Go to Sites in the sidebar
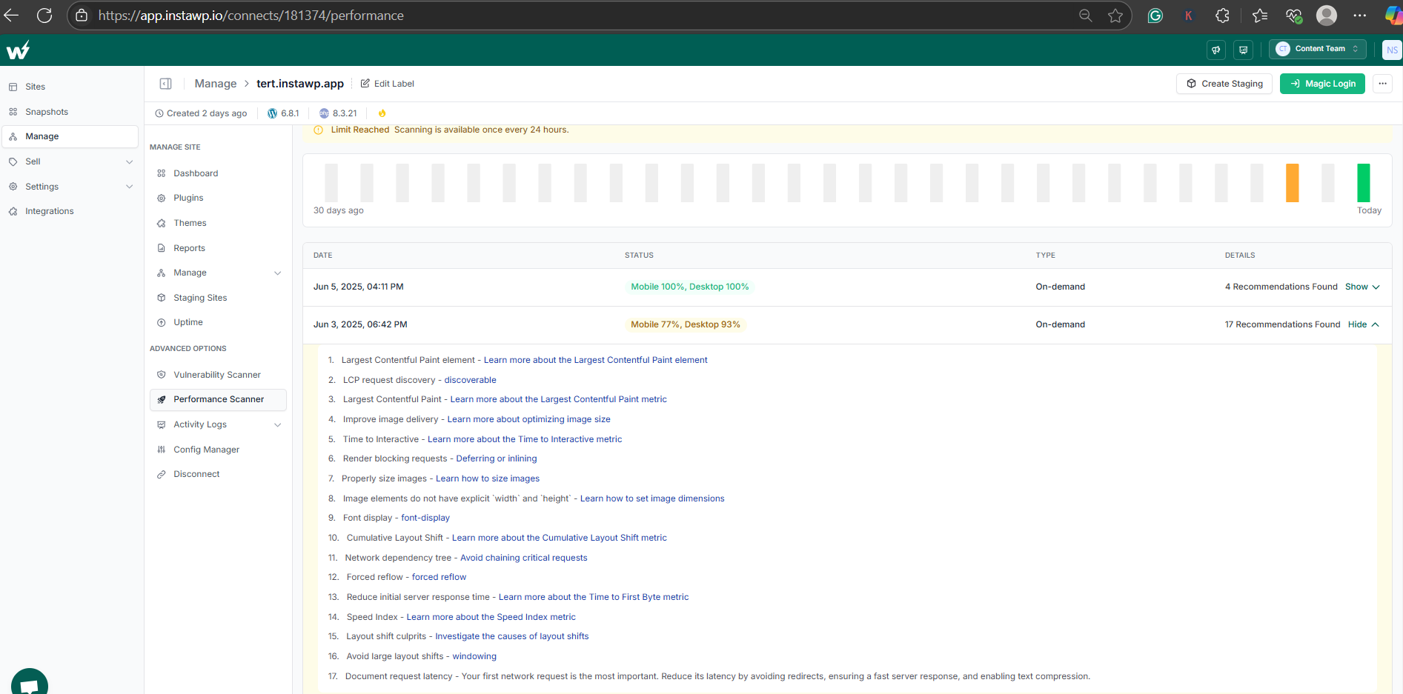Image resolution: width=1403 pixels, height=694 pixels. (x=35, y=87)
